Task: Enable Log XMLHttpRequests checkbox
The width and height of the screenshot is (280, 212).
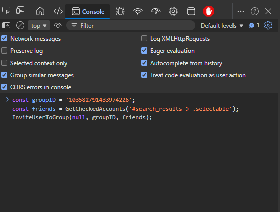Action: coord(144,38)
